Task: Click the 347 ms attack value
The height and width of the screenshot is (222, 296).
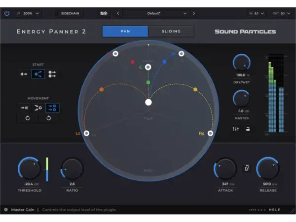Action: [x=228, y=184]
